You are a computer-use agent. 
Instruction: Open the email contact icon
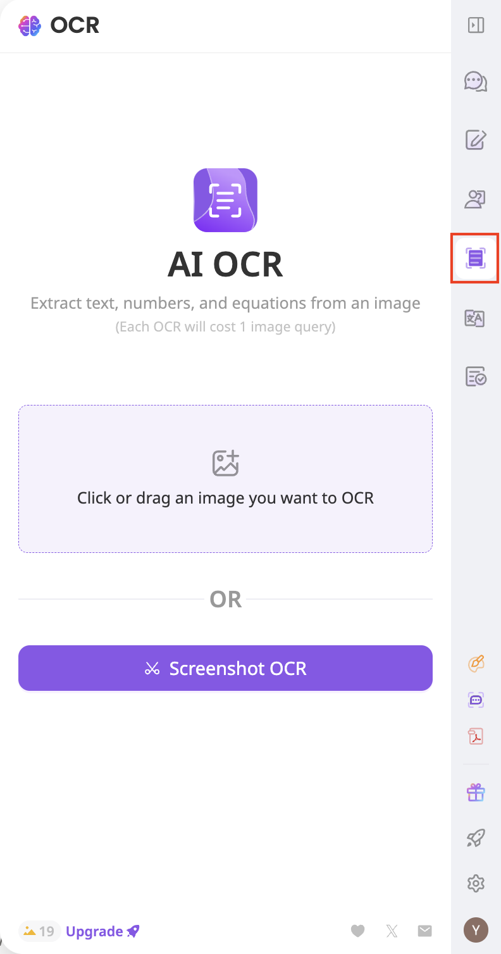click(x=424, y=931)
